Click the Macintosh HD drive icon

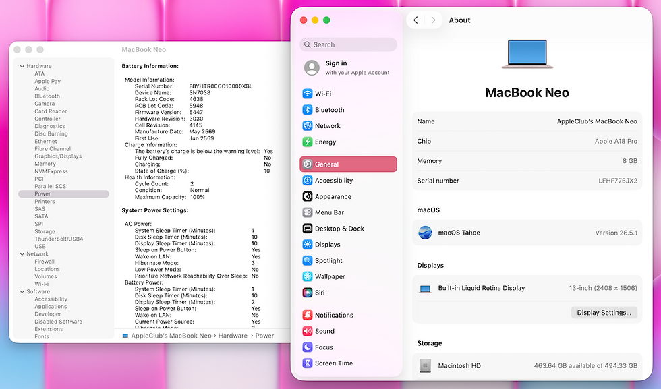[425, 365]
